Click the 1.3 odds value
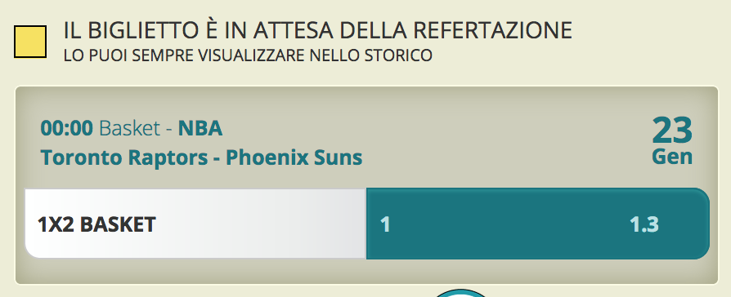Screen dimensions: 731x297 coord(644,225)
